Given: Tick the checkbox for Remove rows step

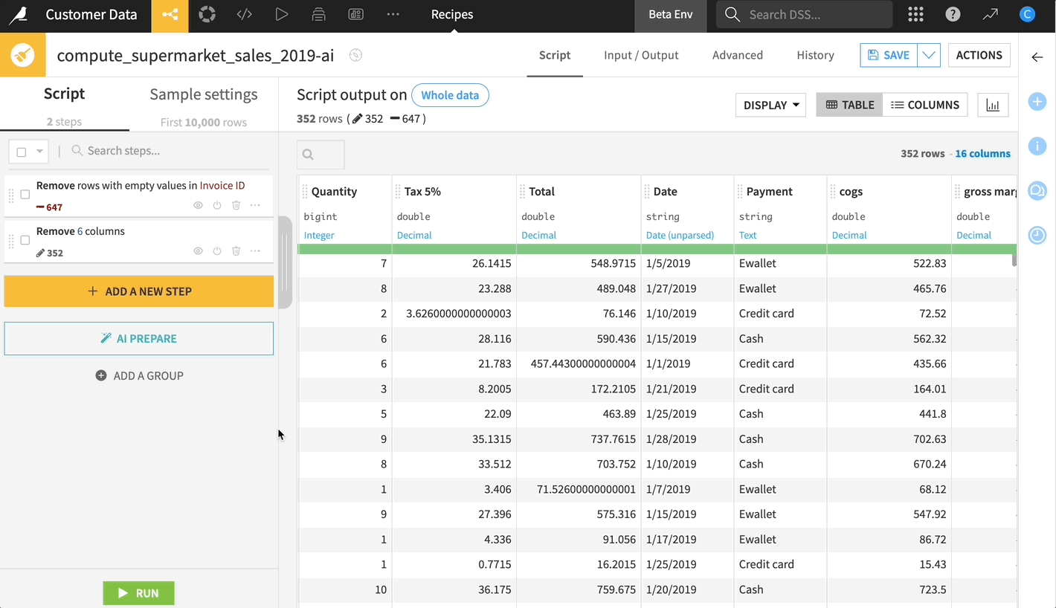Looking at the screenshot, I should (25, 195).
